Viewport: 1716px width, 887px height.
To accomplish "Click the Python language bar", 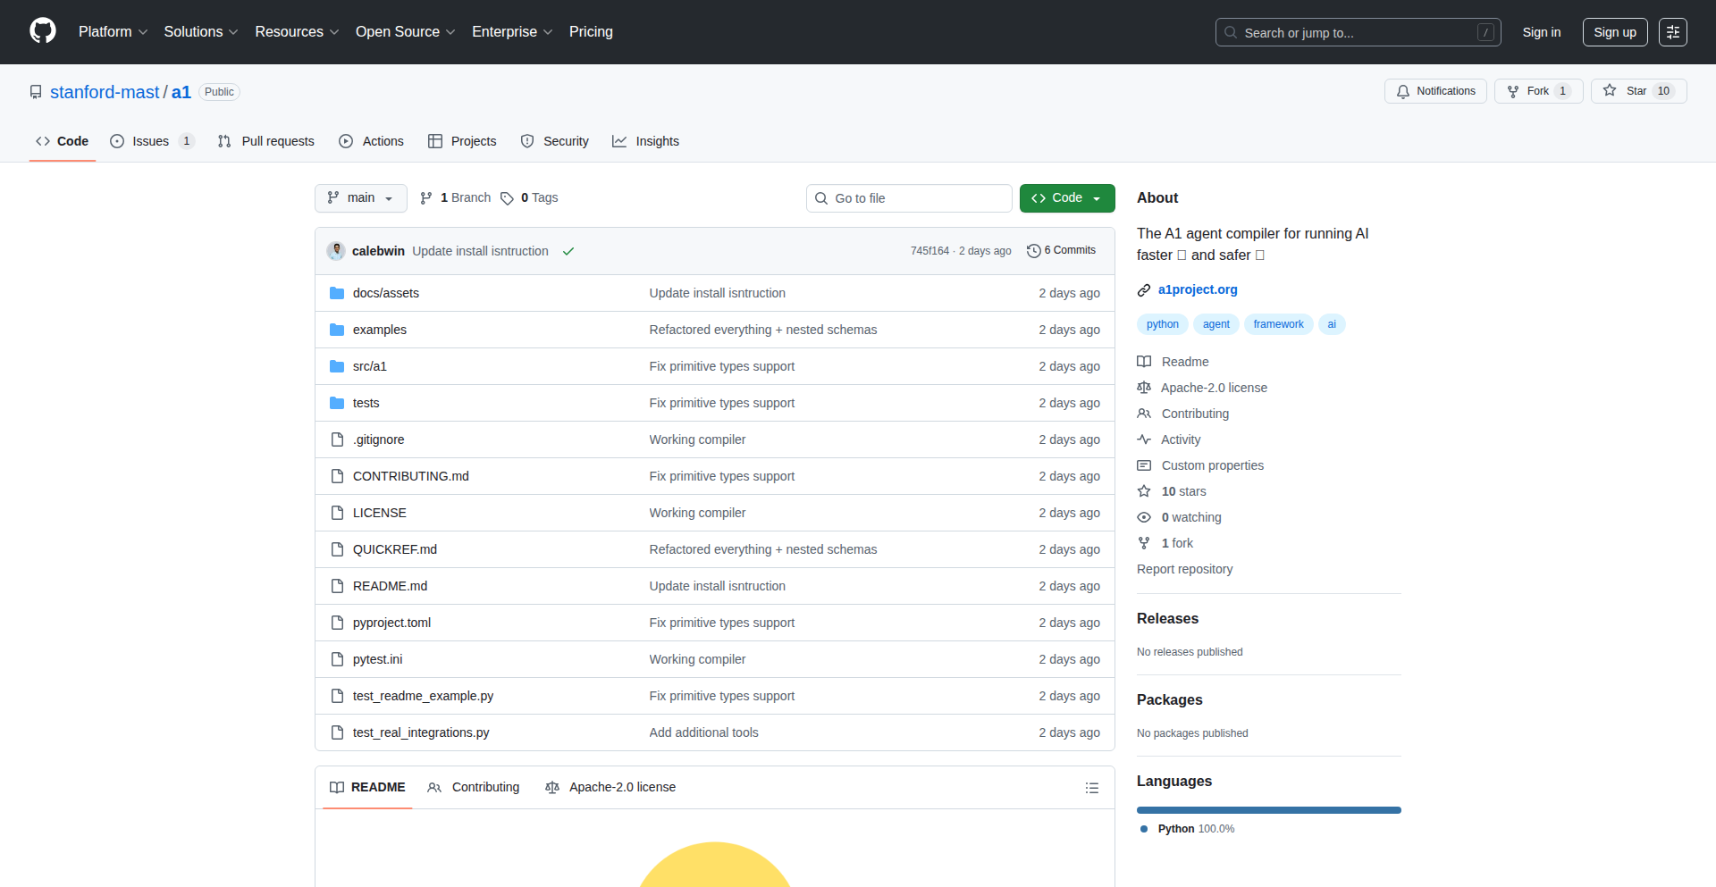I will click(1268, 810).
